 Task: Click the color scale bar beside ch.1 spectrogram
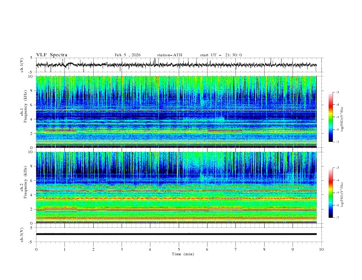click(x=331, y=117)
